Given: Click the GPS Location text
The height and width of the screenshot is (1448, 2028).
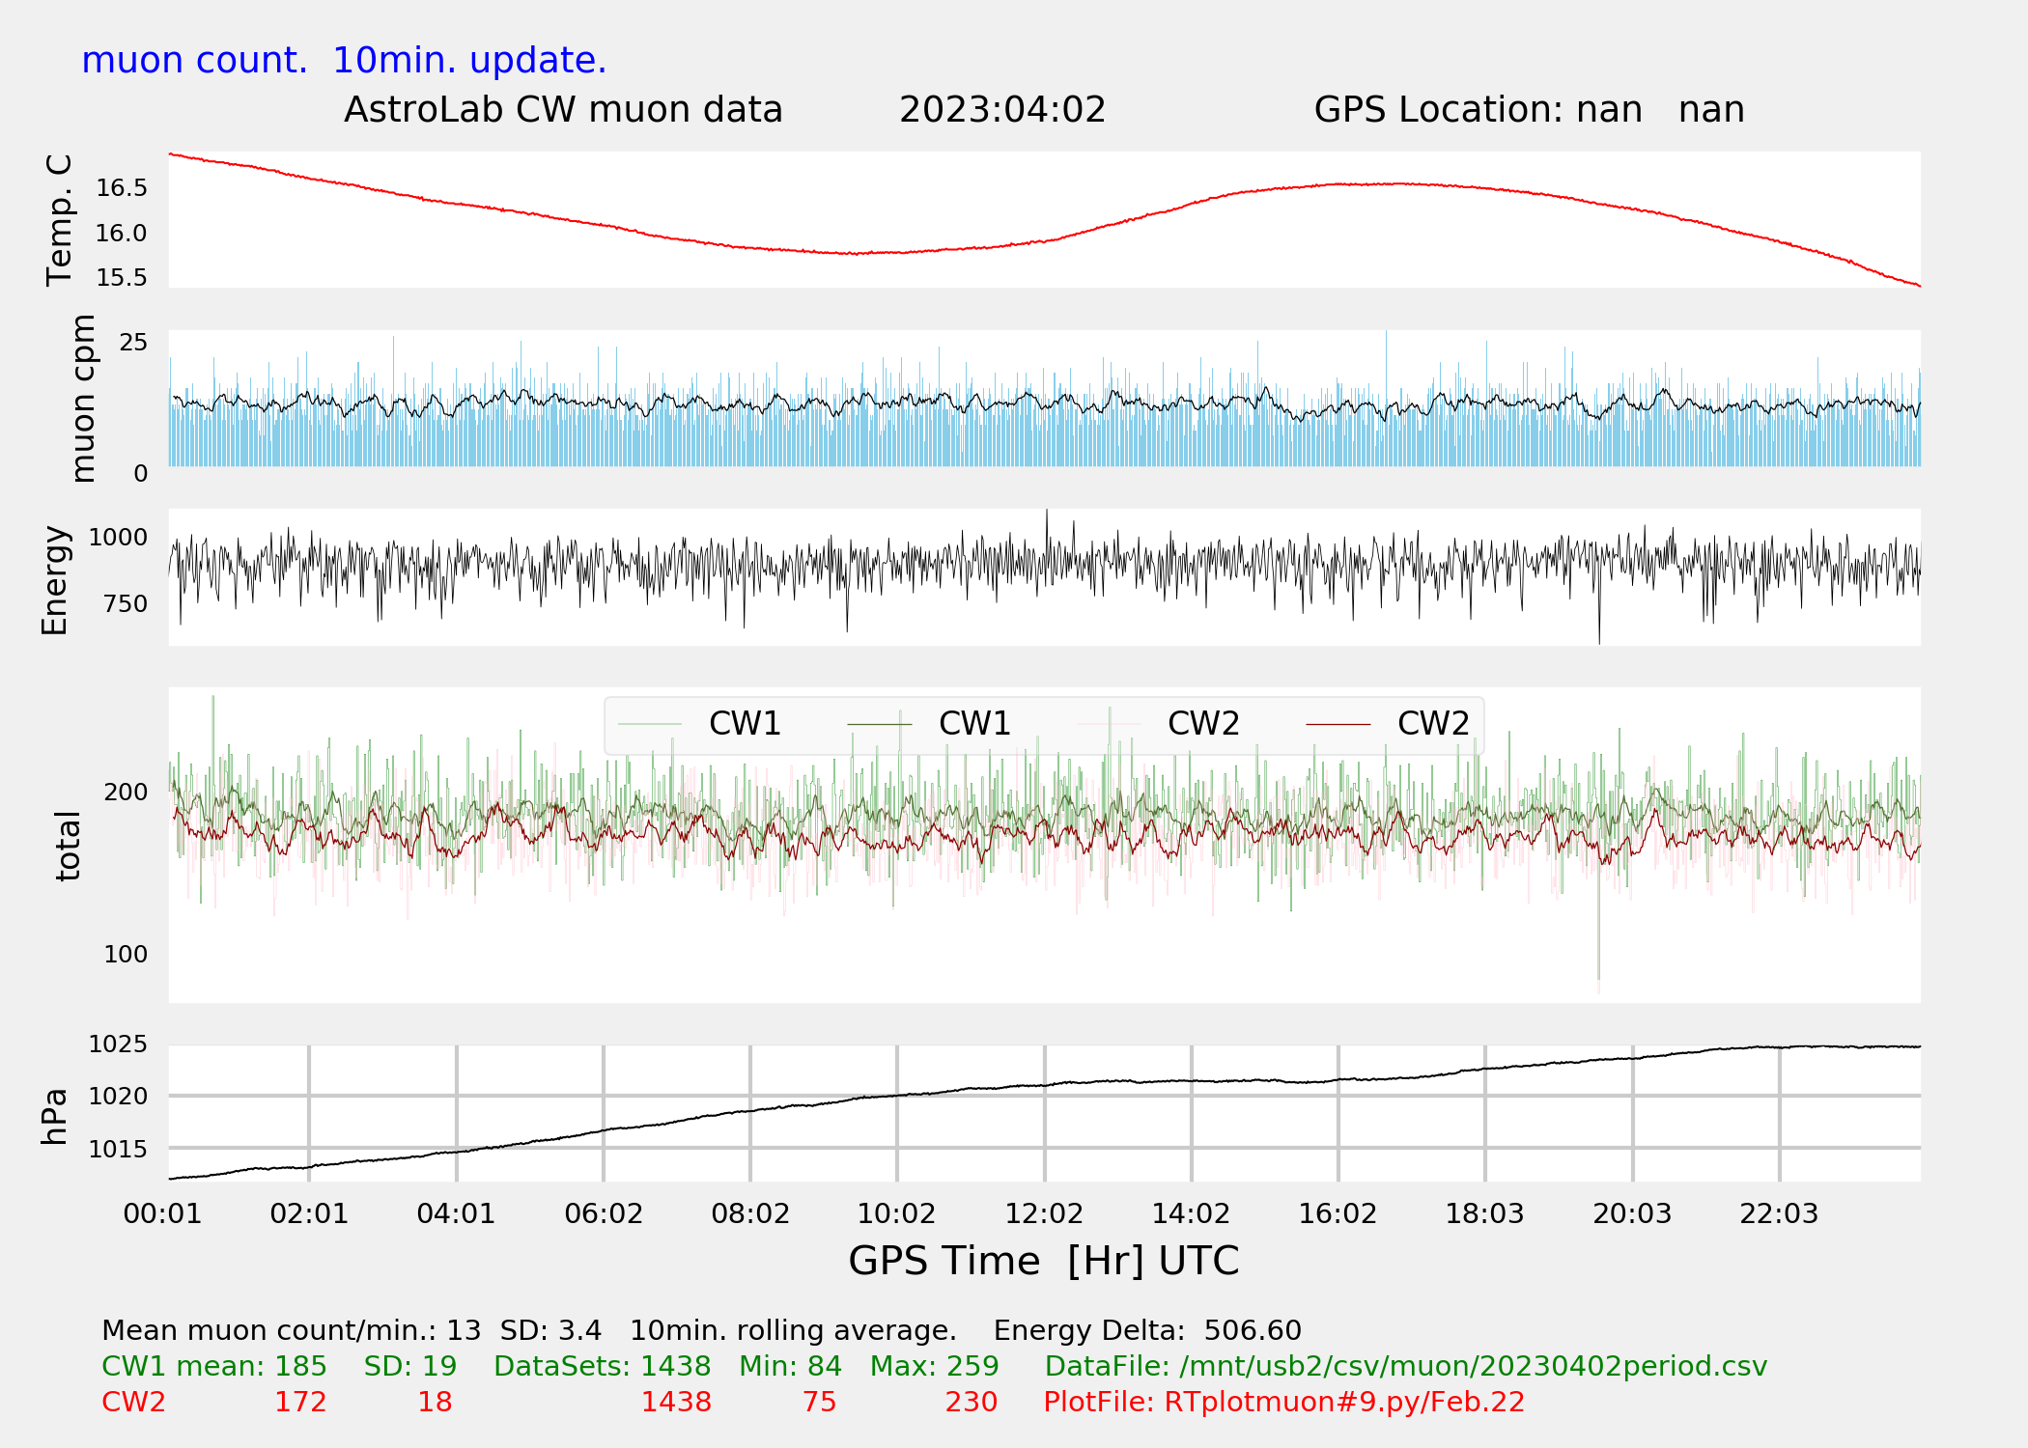Looking at the screenshot, I should coord(1529,110).
